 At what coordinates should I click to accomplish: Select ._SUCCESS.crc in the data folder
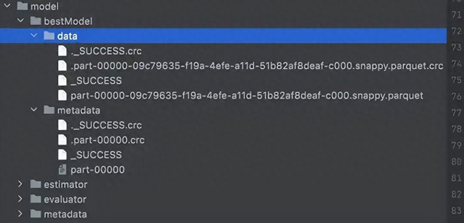pos(106,51)
